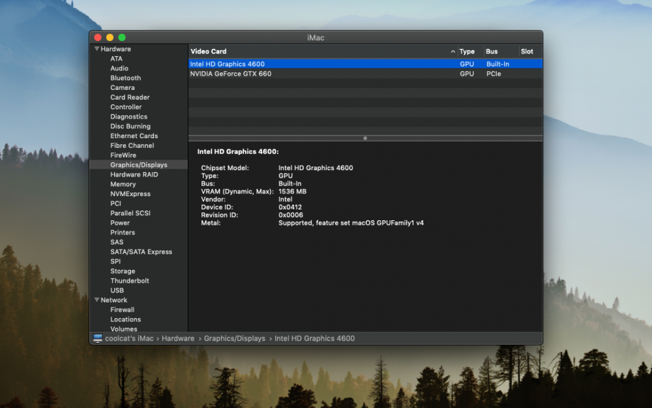Open Hardware RAID section
Image resolution: width=652 pixels, height=408 pixels.
pyautogui.click(x=134, y=175)
